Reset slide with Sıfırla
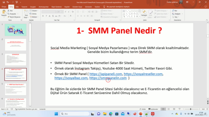The image size is (209, 117). point(33,14)
